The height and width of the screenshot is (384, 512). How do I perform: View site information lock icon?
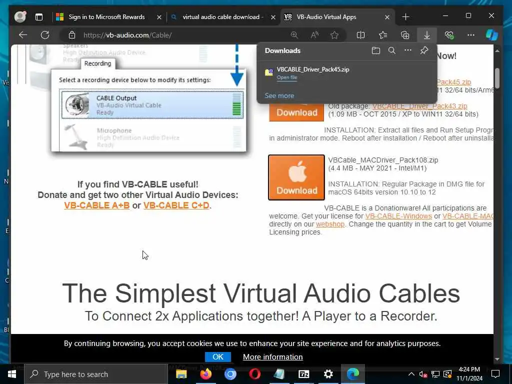point(72,35)
